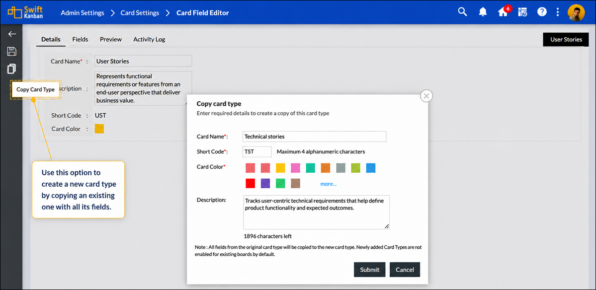The height and width of the screenshot is (290, 596).
Task: Close the Copy card type dialog
Action: click(x=426, y=96)
